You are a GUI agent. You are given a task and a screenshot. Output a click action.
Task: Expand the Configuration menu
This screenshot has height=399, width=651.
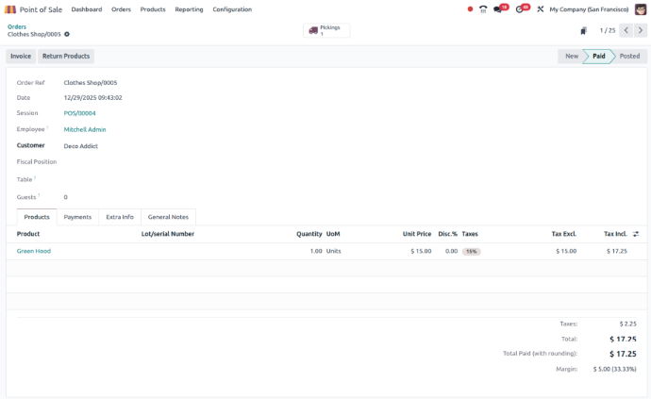pos(232,9)
